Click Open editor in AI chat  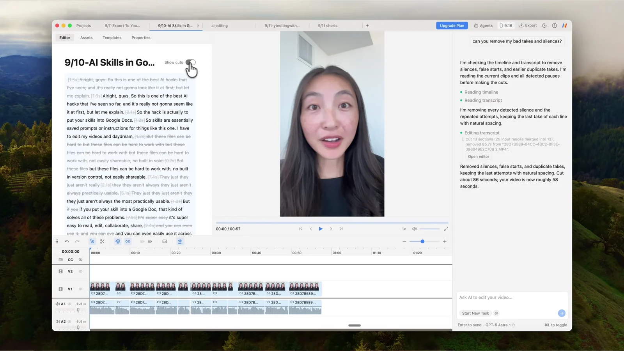479,157
